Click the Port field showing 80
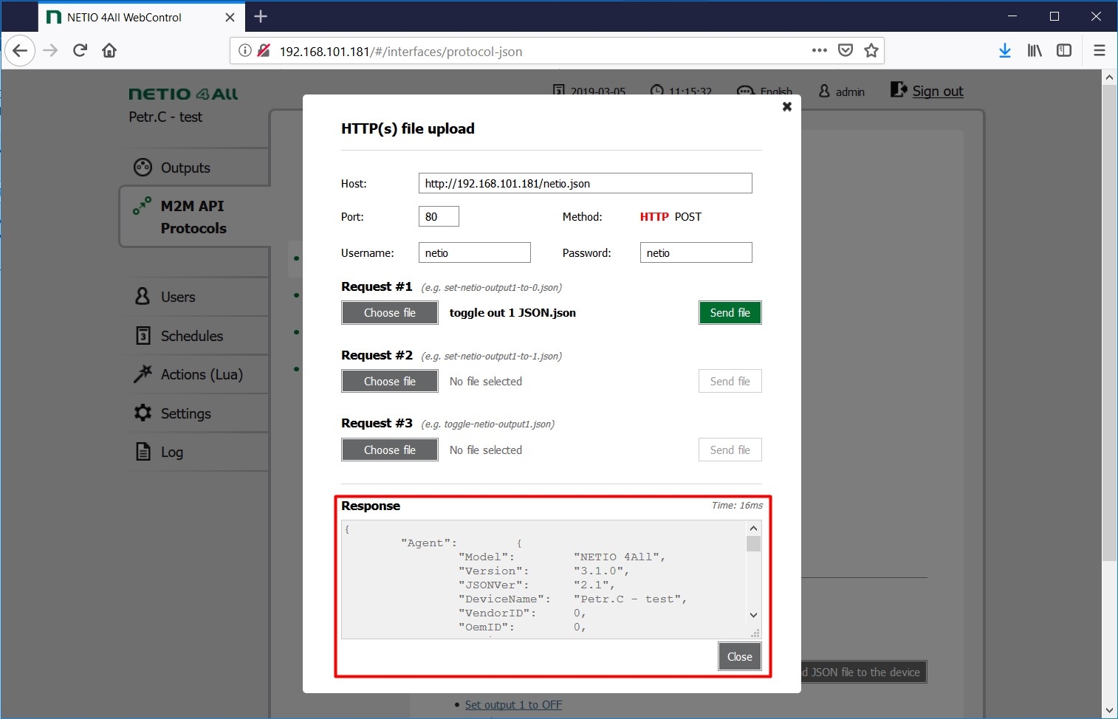This screenshot has height=719, width=1118. [439, 216]
